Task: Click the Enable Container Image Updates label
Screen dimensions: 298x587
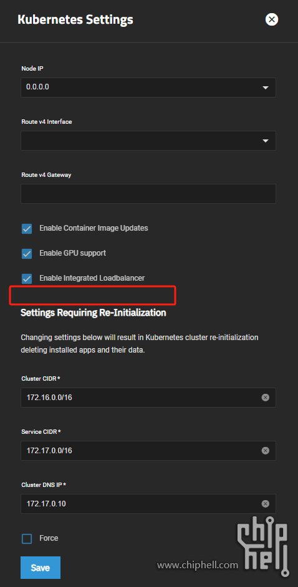Action: (x=94, y=228)
